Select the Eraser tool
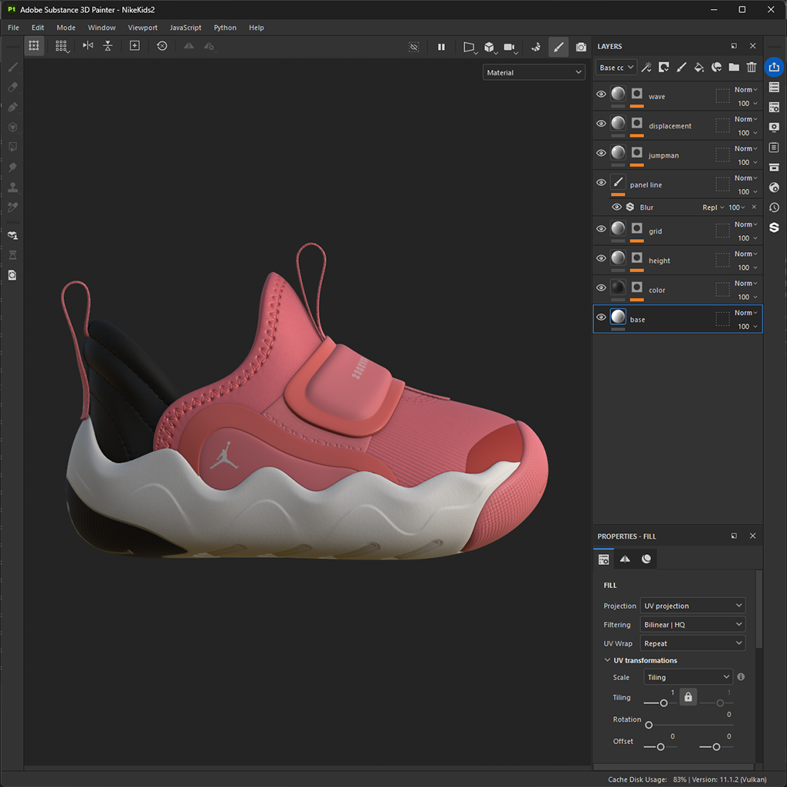 click(x=12, y=88)
